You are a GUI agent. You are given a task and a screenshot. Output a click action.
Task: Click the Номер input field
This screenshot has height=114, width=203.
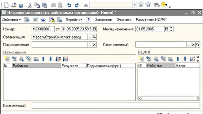[x=43, y=29]
